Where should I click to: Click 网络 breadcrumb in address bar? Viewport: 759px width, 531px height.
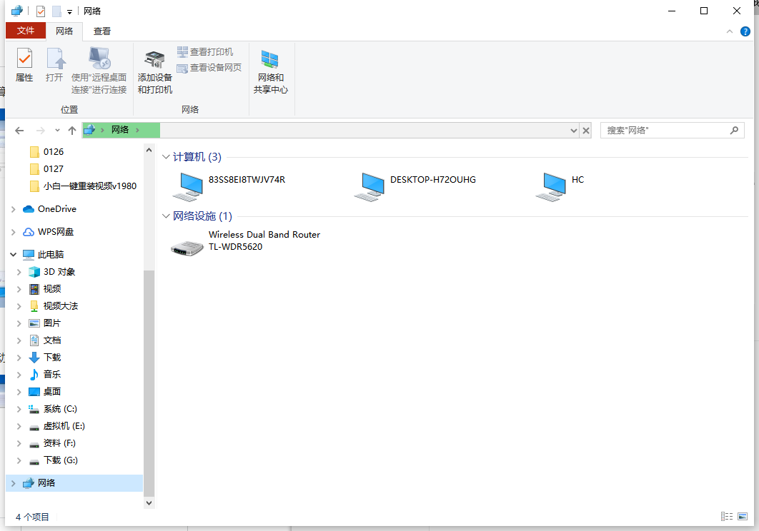120,130
